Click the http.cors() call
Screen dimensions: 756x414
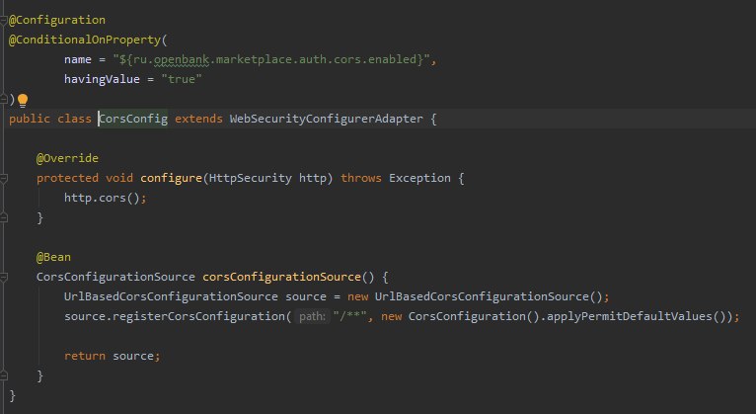102,198
